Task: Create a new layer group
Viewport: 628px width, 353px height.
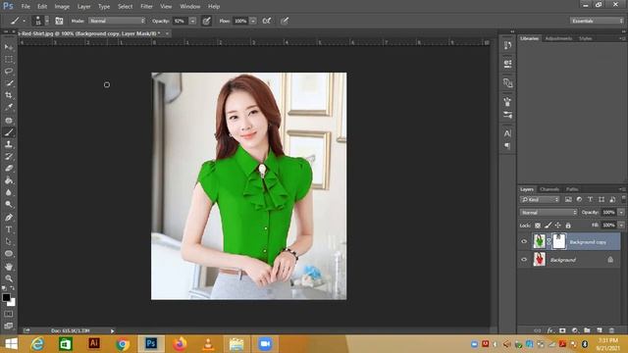Action: click(587, 330)
